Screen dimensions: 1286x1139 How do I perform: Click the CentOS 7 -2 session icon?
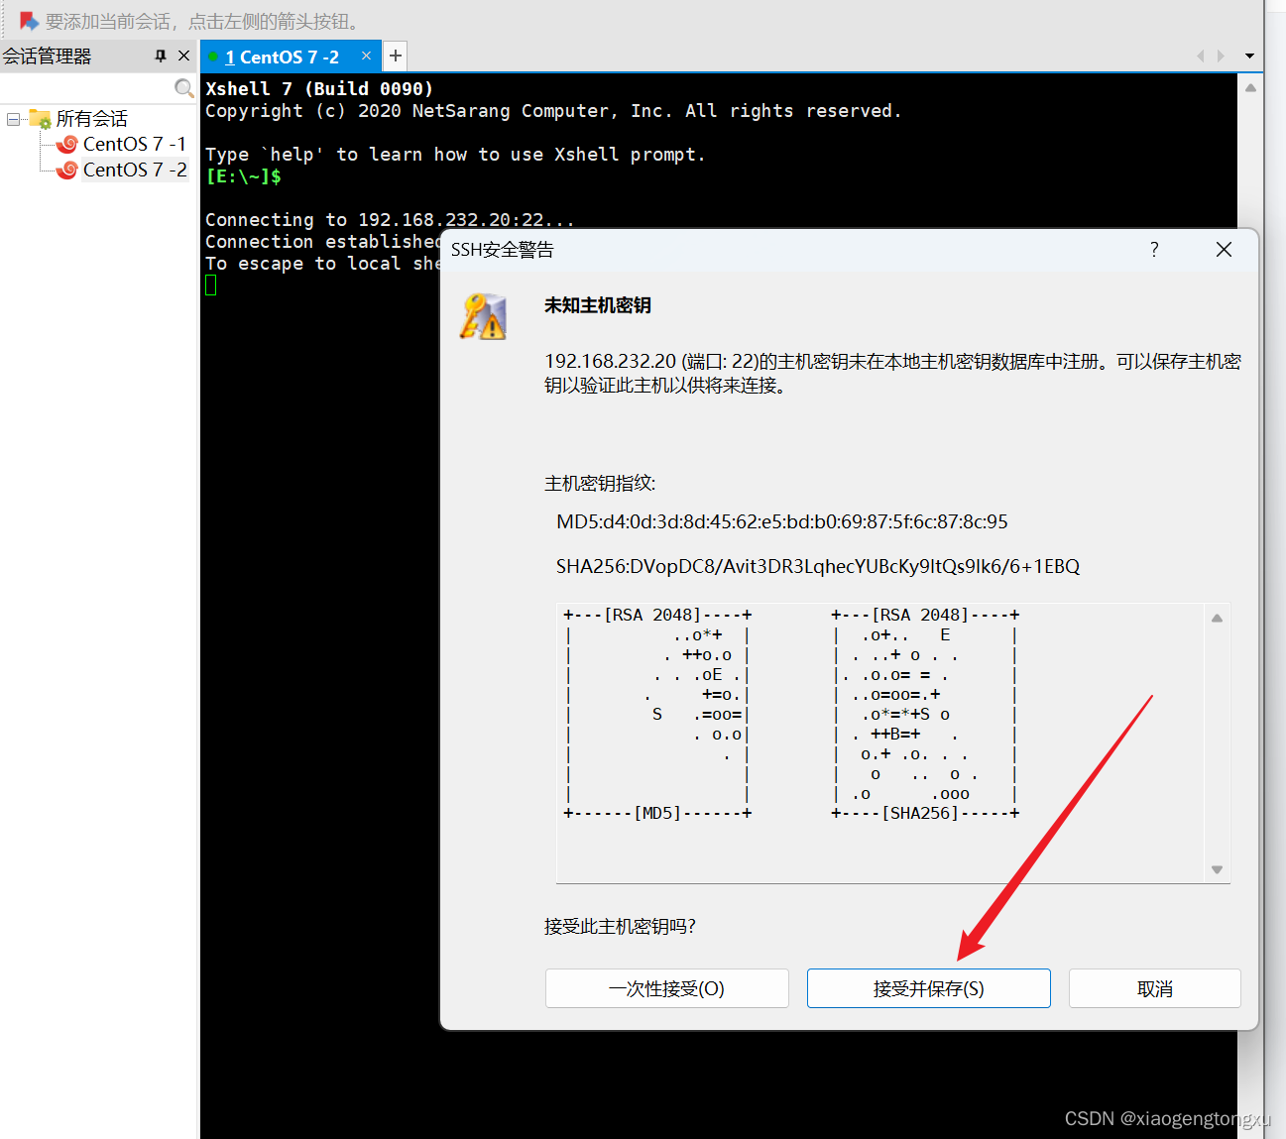point(67,170)
